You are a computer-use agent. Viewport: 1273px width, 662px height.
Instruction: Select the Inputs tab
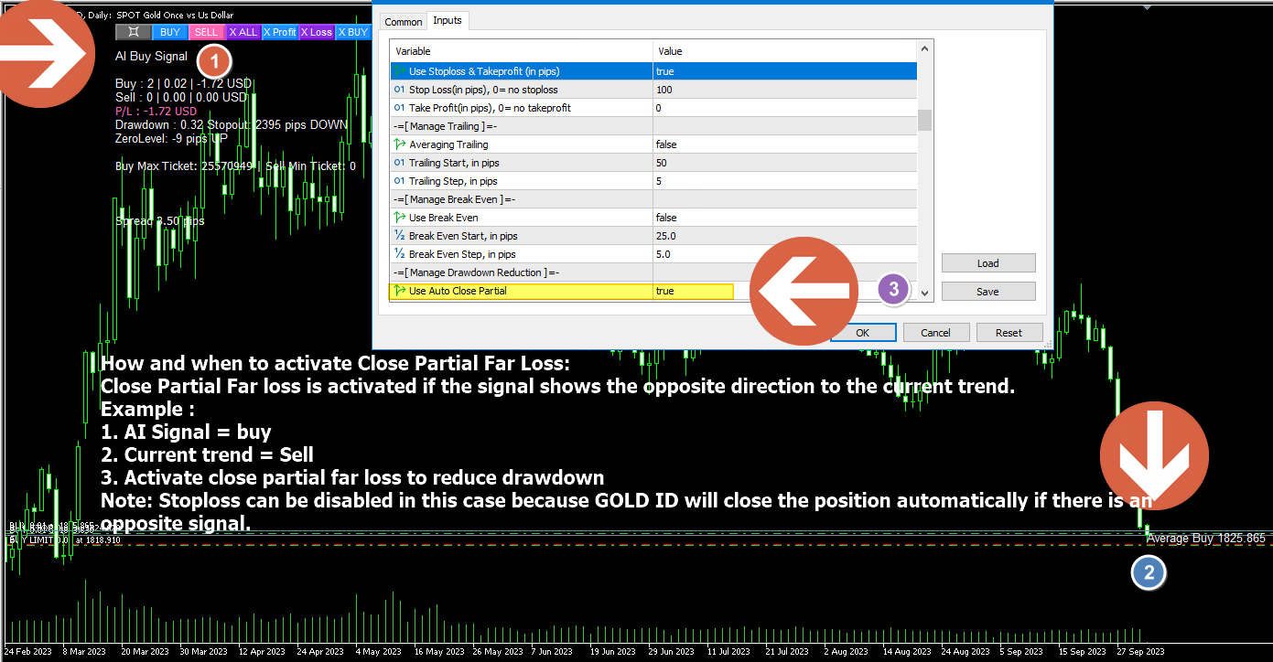point(448,20)
